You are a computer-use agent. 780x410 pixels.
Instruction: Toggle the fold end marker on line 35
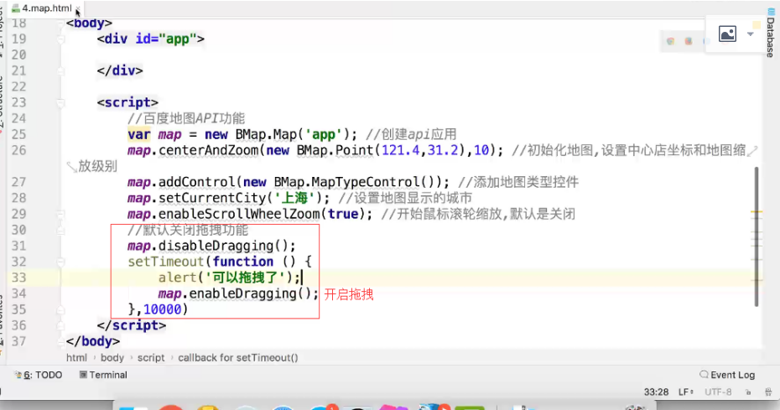[60, 309]
